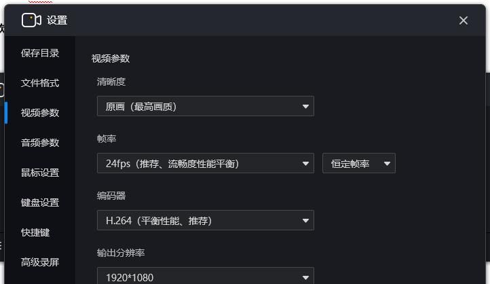Click the arrow on 恒定帧率 selector
Image resolution: width=490 pixels, height=284 pixels.
pyautogui.click(x=388, y=164)
